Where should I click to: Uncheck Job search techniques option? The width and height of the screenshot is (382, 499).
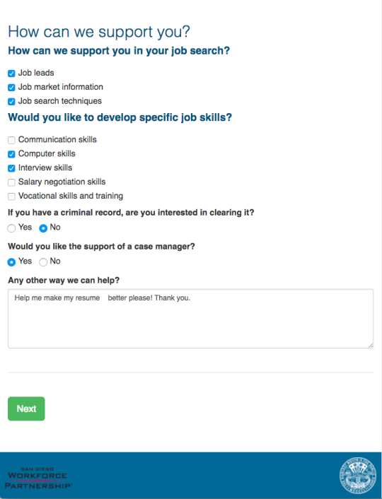tap(11, 102)
